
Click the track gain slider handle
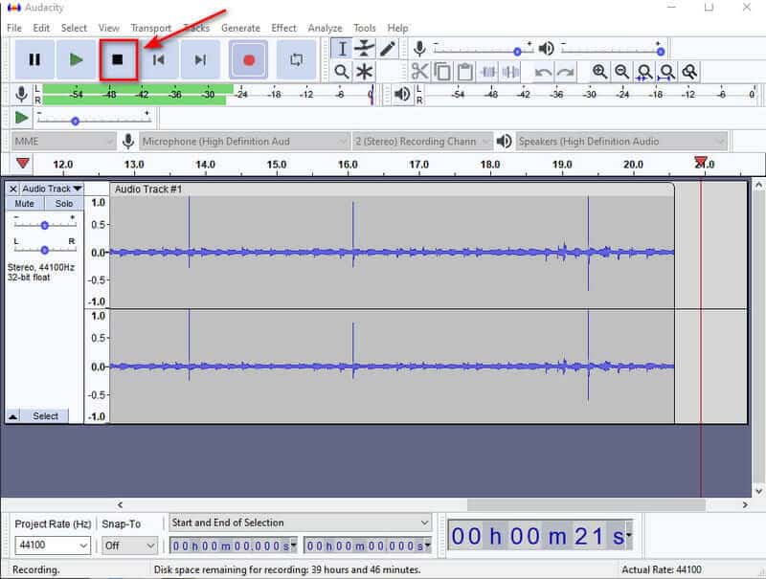(x=44, y=225)
